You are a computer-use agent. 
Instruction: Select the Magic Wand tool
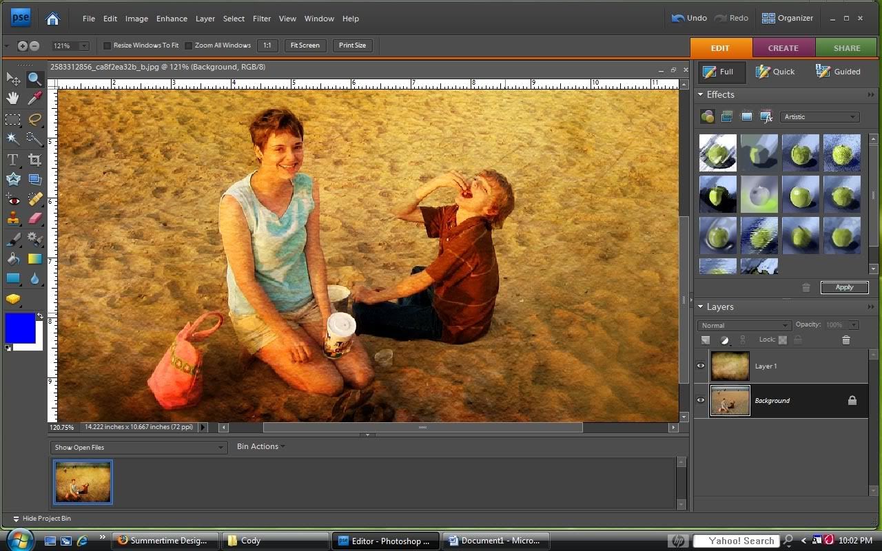pyautogui.click(x=12, y=138)
